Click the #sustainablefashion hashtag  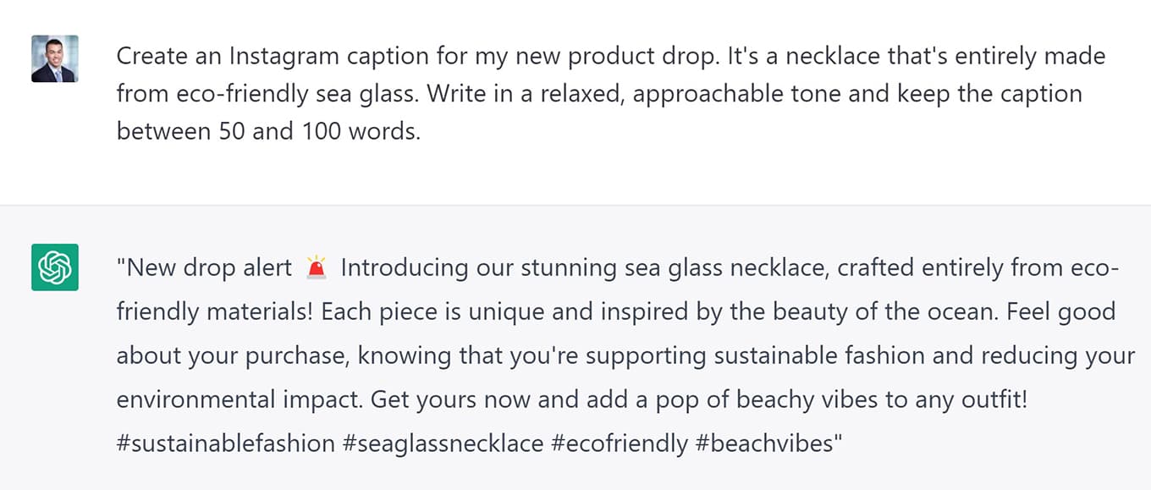pyautogui.click(x=225, y=443)
